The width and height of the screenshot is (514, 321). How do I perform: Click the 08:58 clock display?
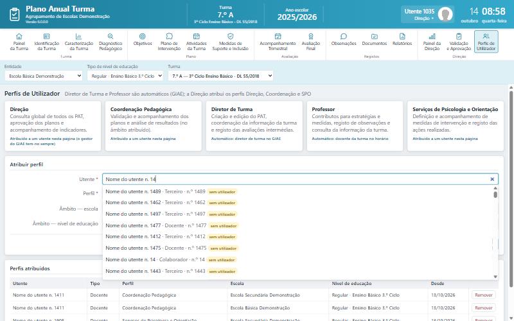[x=493, y=12]
